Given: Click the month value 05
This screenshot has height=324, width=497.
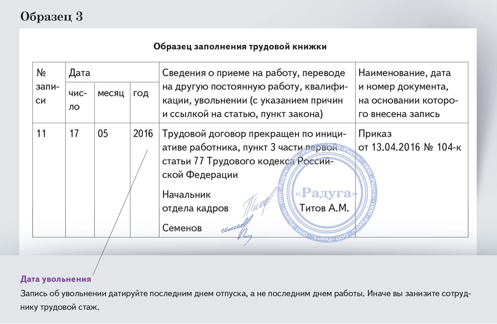Looking at the screenshot, I should coord(103,134).
